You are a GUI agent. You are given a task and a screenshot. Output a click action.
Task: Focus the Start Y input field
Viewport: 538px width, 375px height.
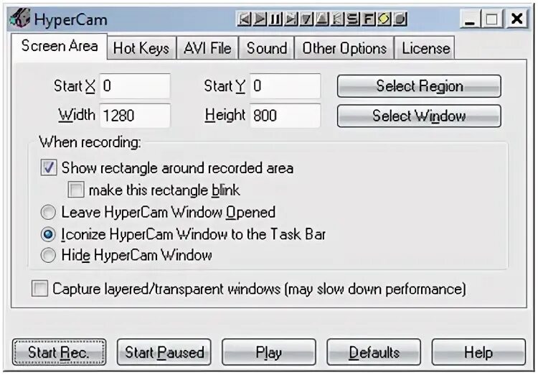click(285, 86)
